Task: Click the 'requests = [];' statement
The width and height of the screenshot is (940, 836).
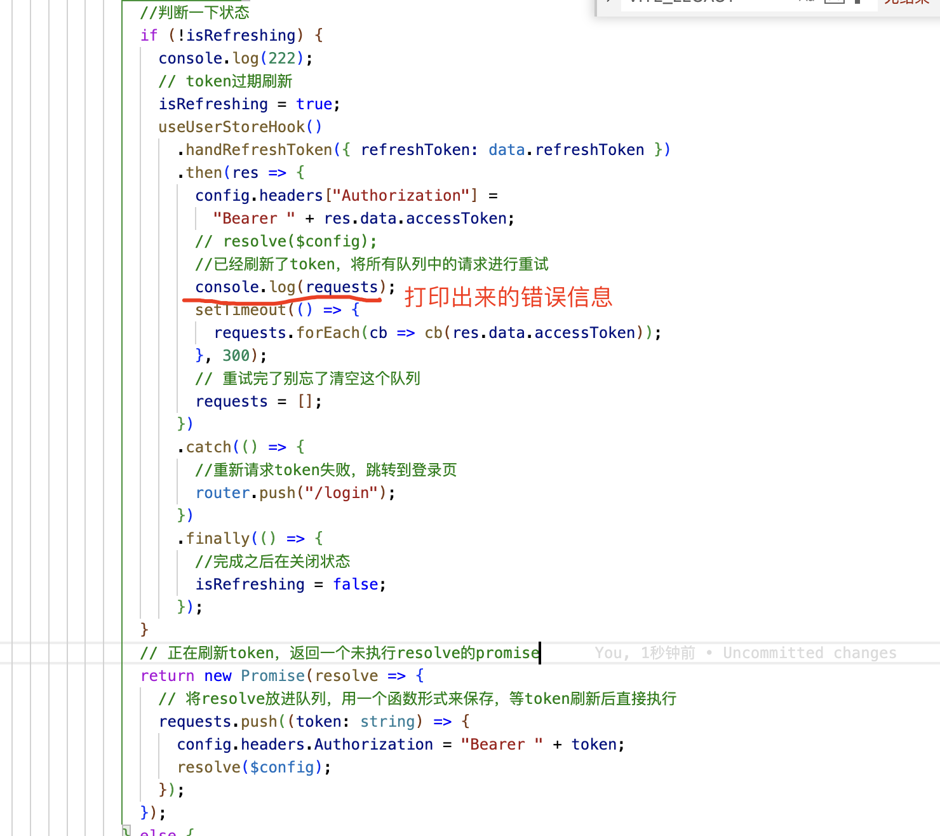Action: pyautogui.click(x=258, y=401)
